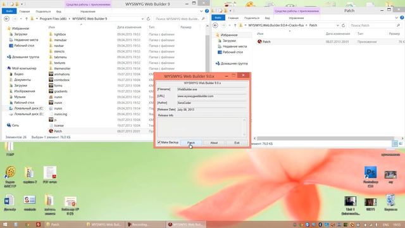Open Help icon in the Patch window
This screenshot has width=405, height=228.
(402, 18)
